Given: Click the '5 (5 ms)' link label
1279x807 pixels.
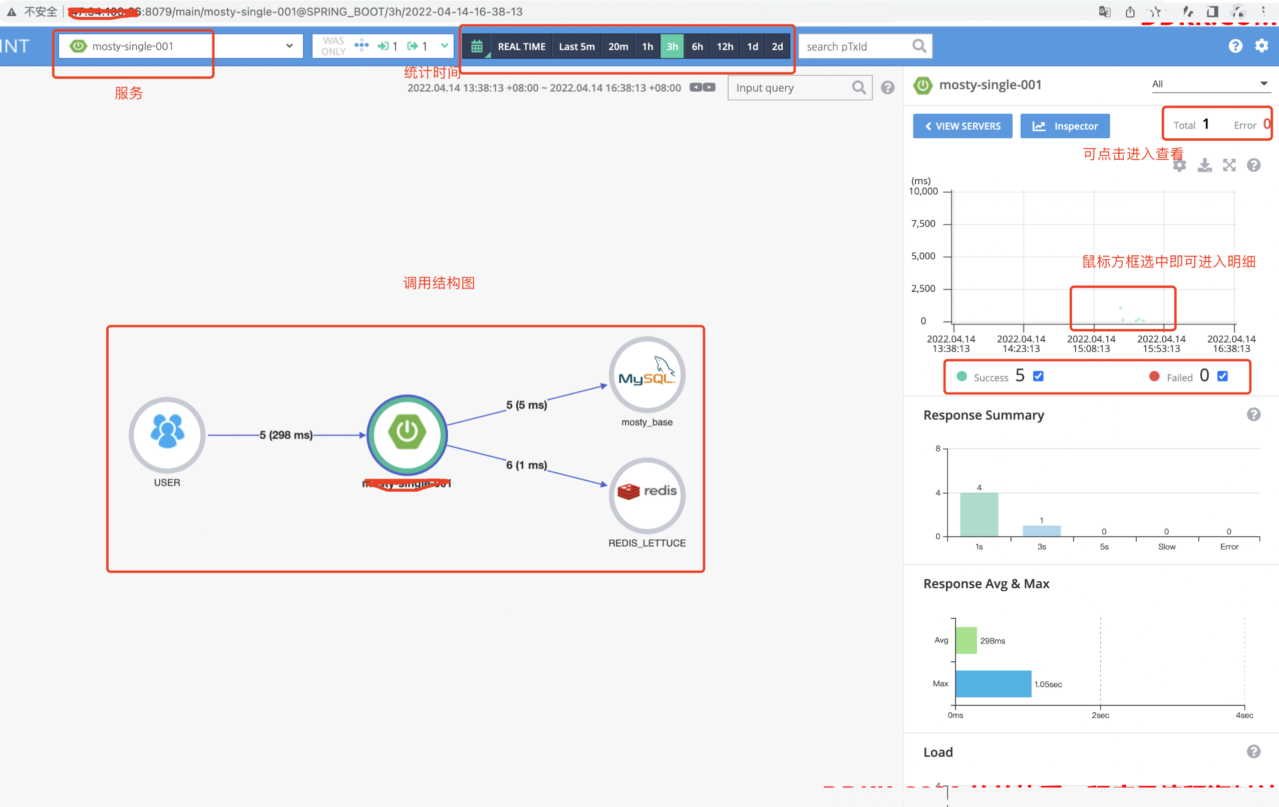Looking at the screenshot, I should pyautogui.click(x=526, y=405).
